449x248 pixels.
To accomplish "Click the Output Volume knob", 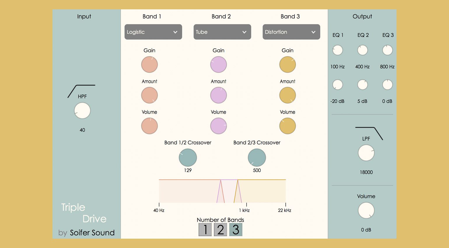I will tap(366, 210).
